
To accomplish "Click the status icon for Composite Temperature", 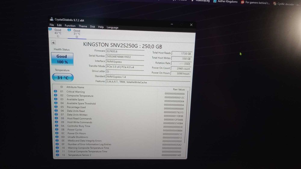I will [x=56, y=95].
